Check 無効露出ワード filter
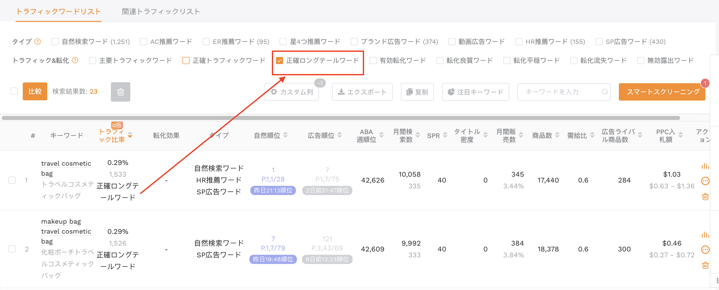 (x=641, y=61)
